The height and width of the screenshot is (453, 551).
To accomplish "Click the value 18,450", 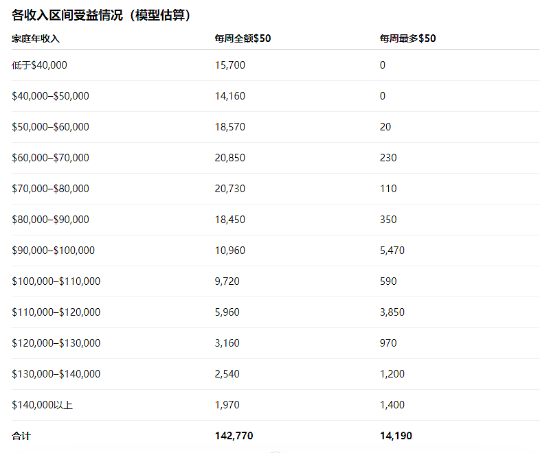I will point(230,220).
